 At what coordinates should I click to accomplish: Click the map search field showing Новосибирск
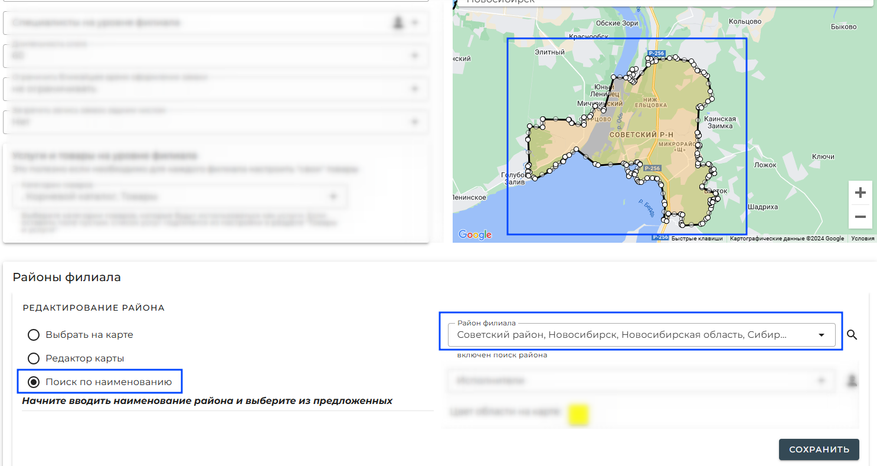pos(665,2)
